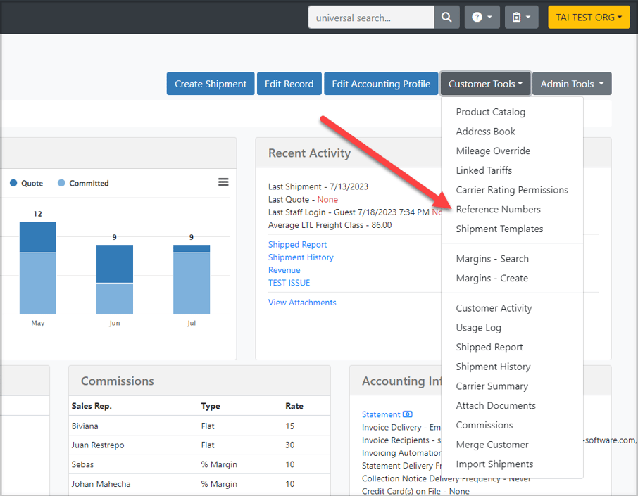Click the May bar's dark Quote segment

click(37, 237)
